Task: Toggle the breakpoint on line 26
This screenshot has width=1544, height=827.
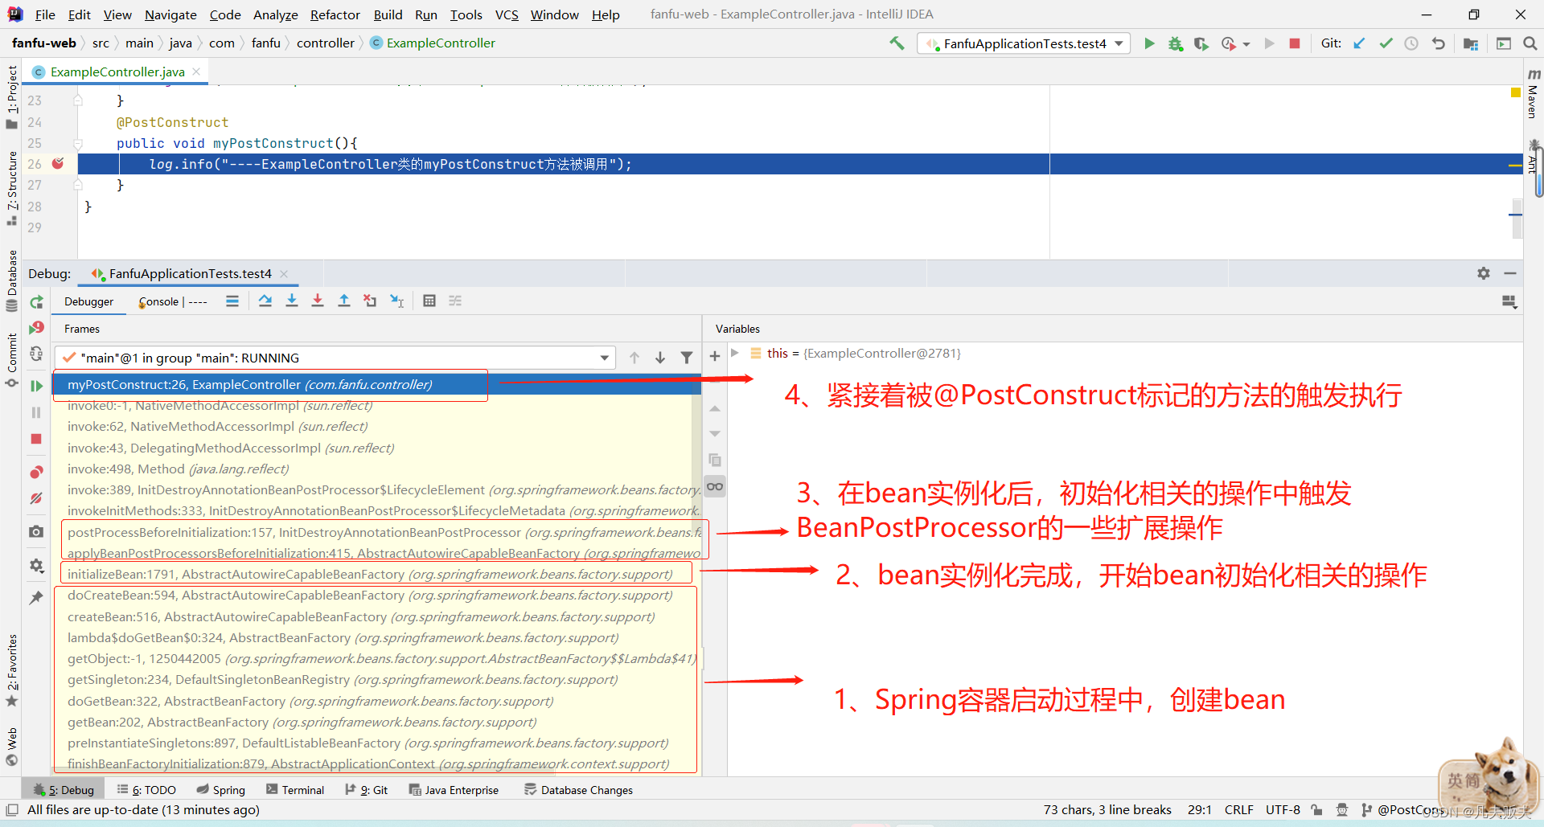Action: click(x=58, y=164)
